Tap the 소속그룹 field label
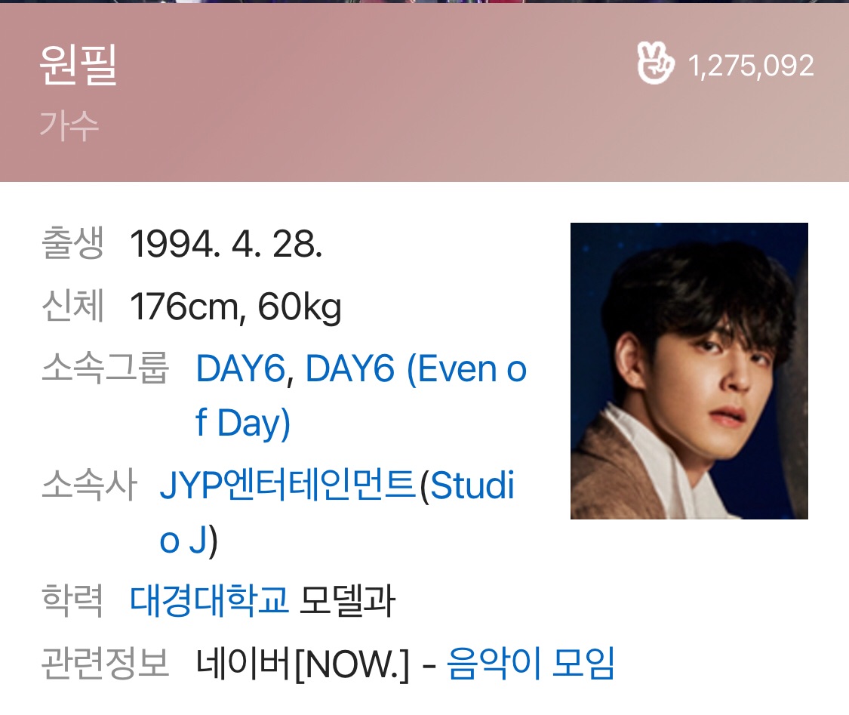Screen dimensions: 849x715 (x=106, y=368)
